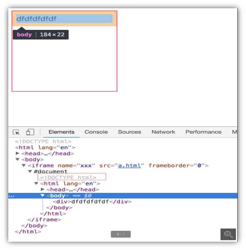Open the Network tab
Screen dimensions: 246x250
(163, 132)
